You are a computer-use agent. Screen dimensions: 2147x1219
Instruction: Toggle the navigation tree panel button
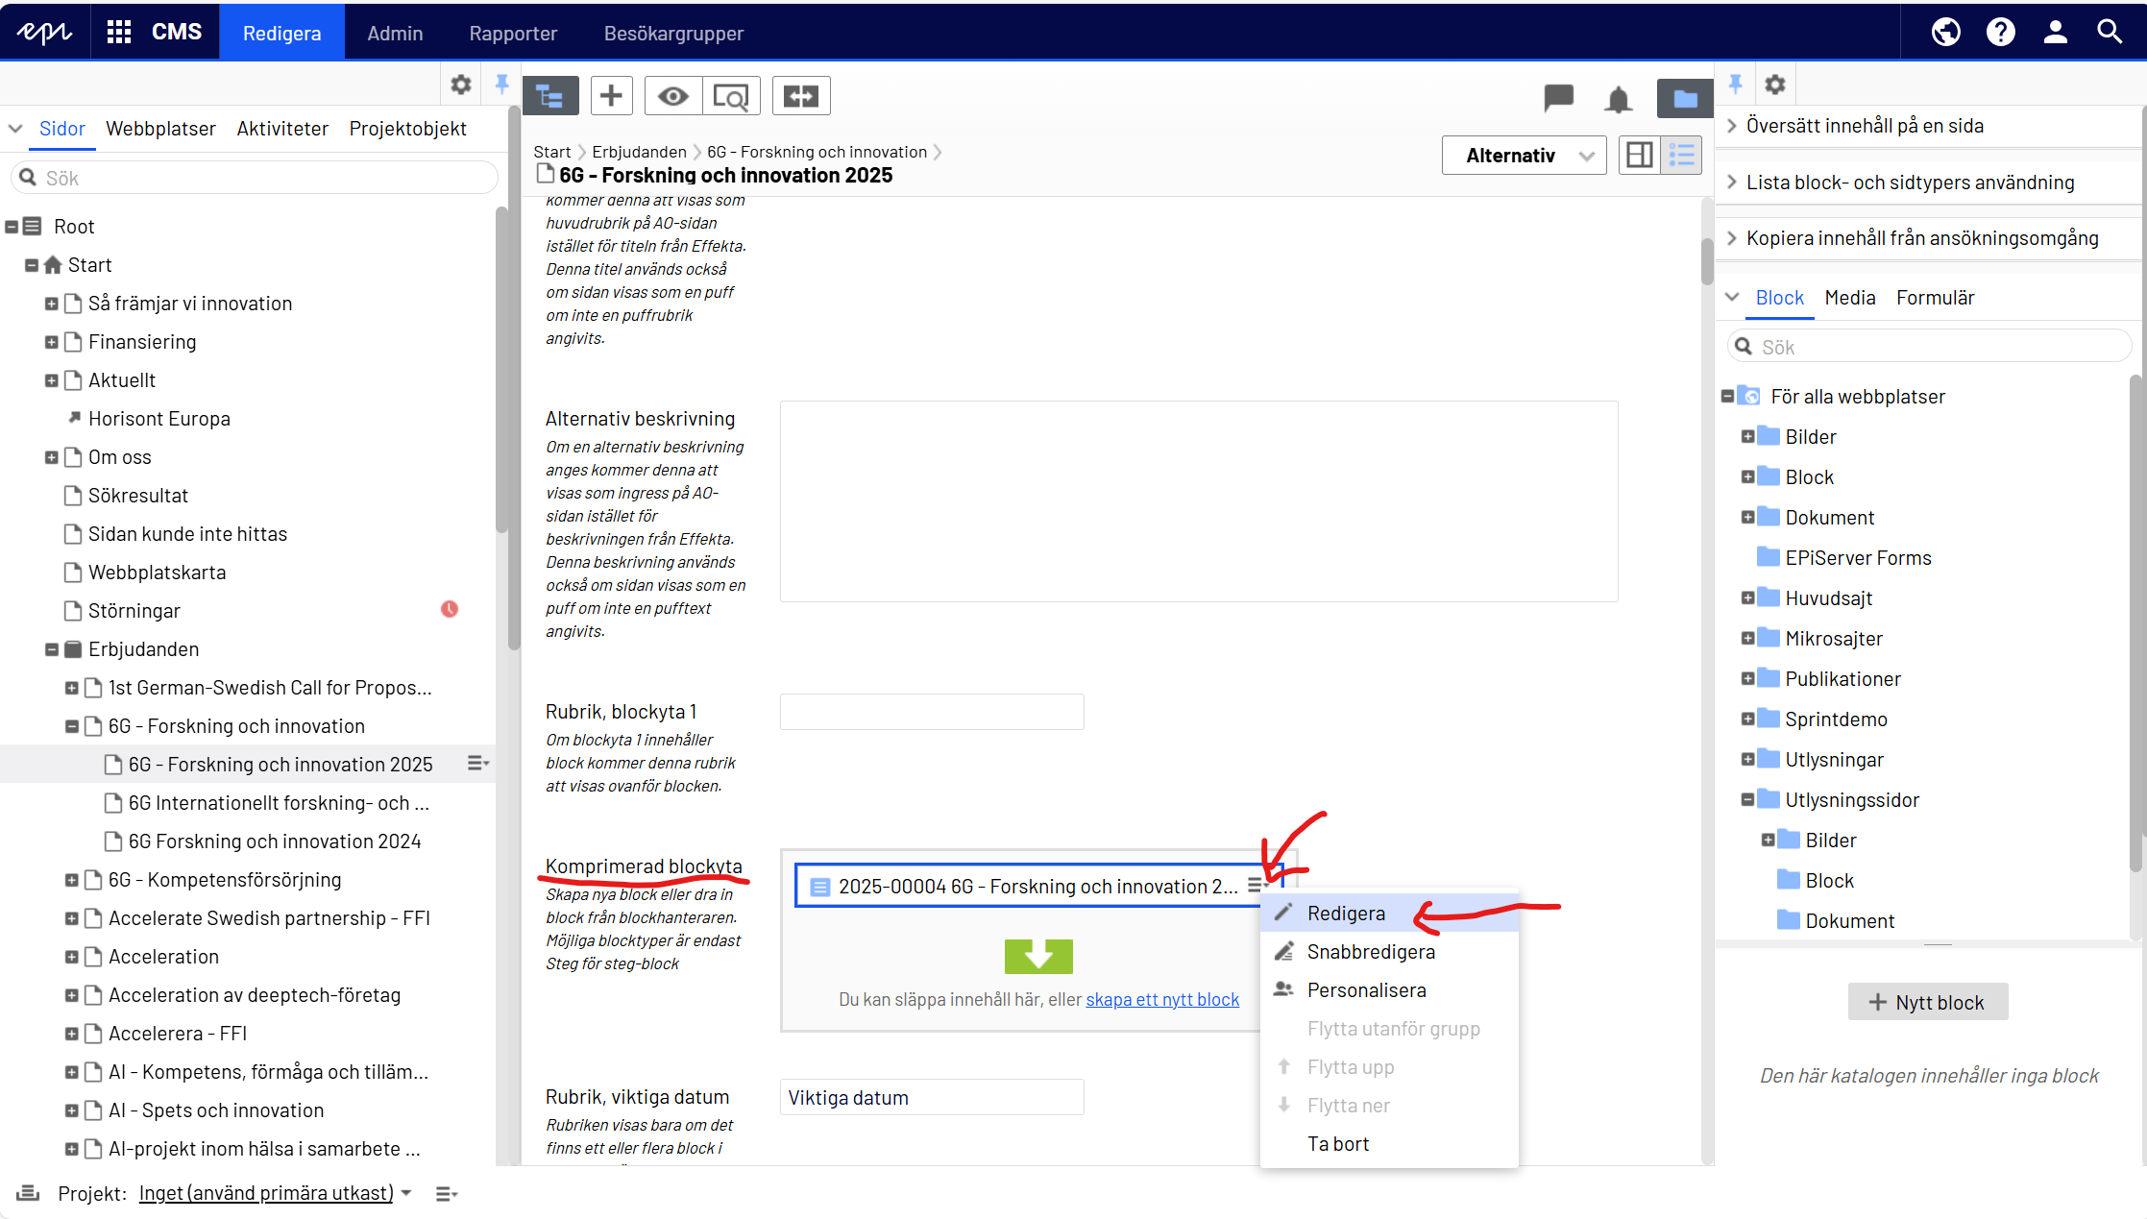click(550, 96)
